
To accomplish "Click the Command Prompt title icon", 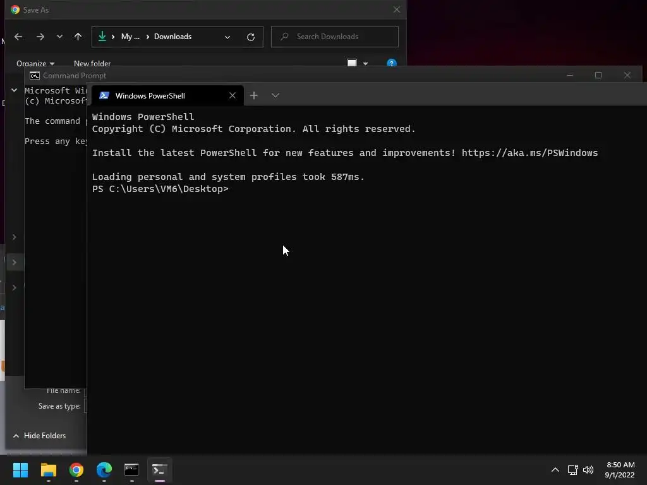I will point(35,76).
